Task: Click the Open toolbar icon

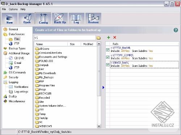Action: [x=27, y=18]
